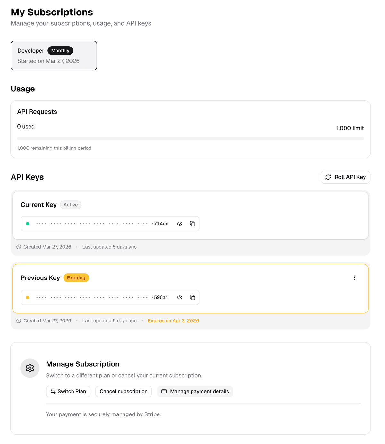Click the yellow status dot on the Previous Key
Viewport: 385px width, 444px height.
click(x=27, y=297)
